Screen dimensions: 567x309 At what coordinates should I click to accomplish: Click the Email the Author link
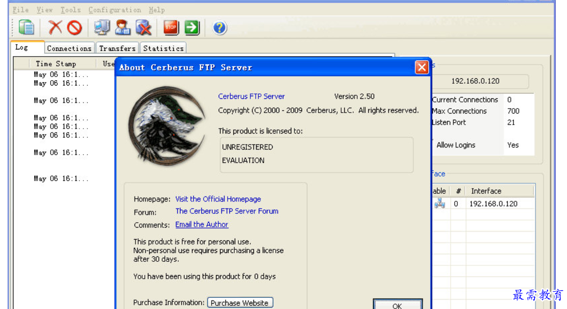coord(202,224)
